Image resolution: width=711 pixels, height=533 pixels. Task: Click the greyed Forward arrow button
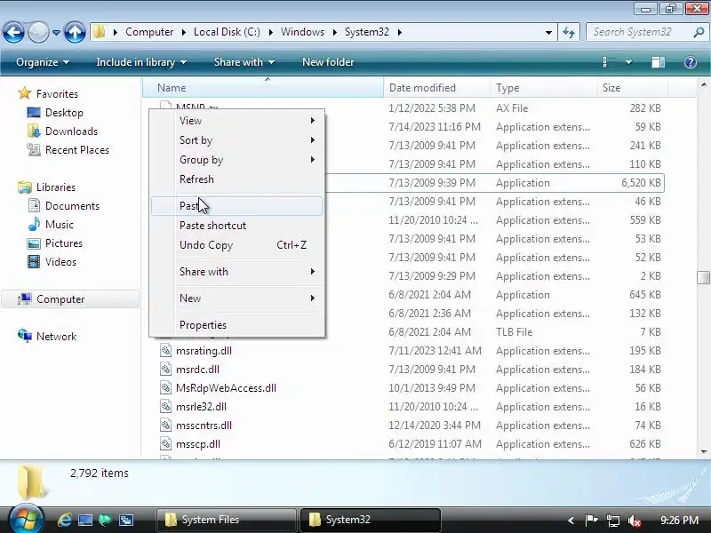tap(38, 32)
